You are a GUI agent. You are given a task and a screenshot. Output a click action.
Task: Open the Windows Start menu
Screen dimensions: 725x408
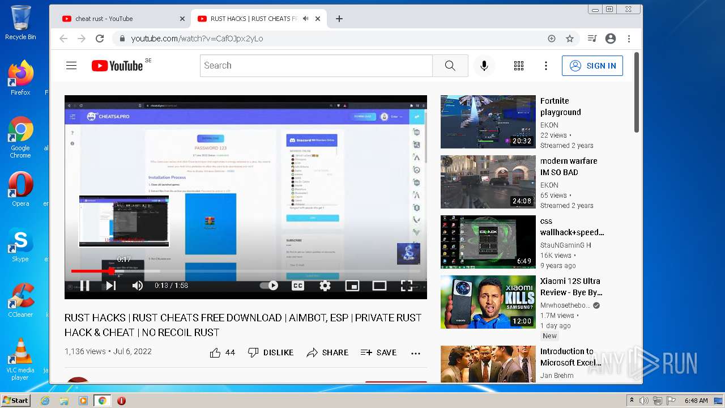coord(16,401)
